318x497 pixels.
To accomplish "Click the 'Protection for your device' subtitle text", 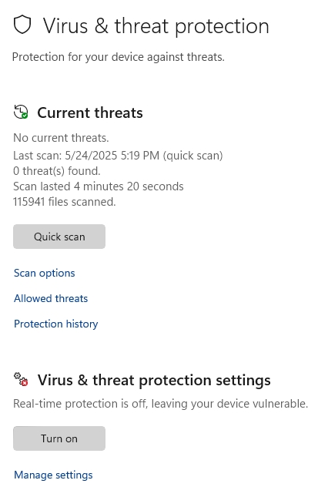I will tap(118, 57).
